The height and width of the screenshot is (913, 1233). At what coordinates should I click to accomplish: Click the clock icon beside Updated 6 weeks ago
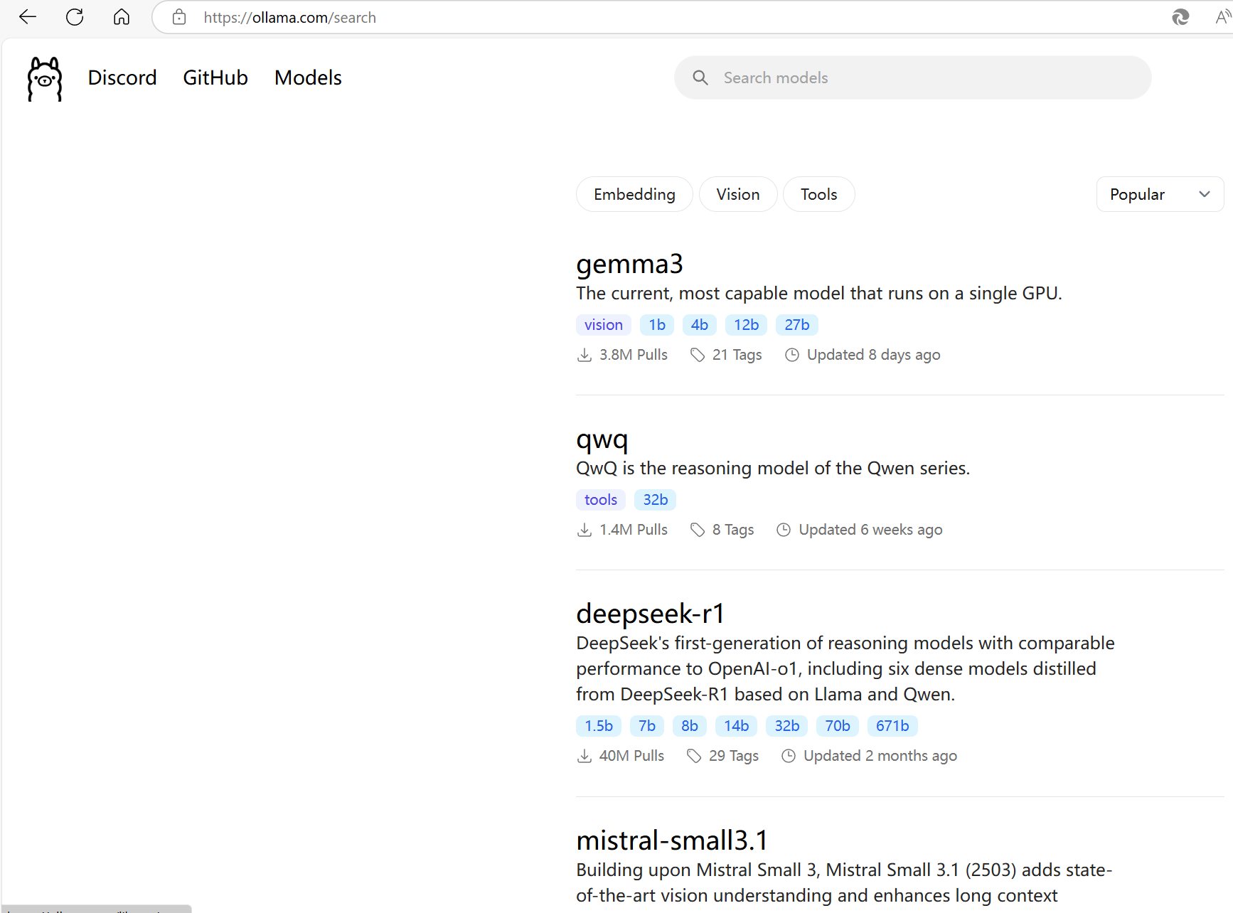click(x=784, y=530)
